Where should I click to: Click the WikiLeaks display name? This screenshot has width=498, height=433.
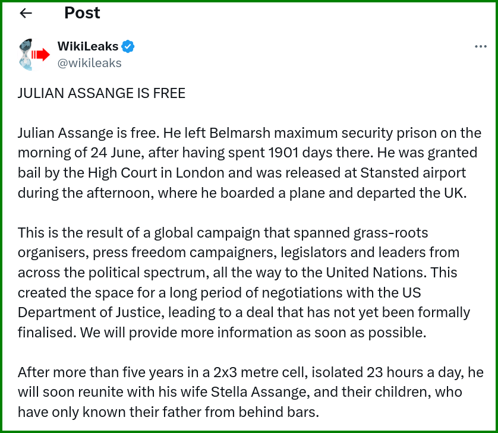point(88,46)
